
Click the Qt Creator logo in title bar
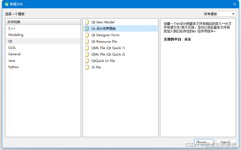(x=6, y=4)
